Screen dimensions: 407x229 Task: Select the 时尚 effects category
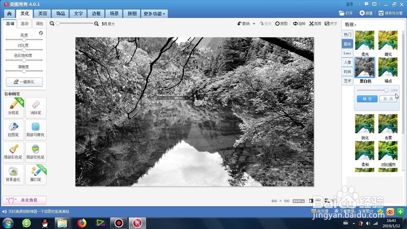(x=347, y=71)
